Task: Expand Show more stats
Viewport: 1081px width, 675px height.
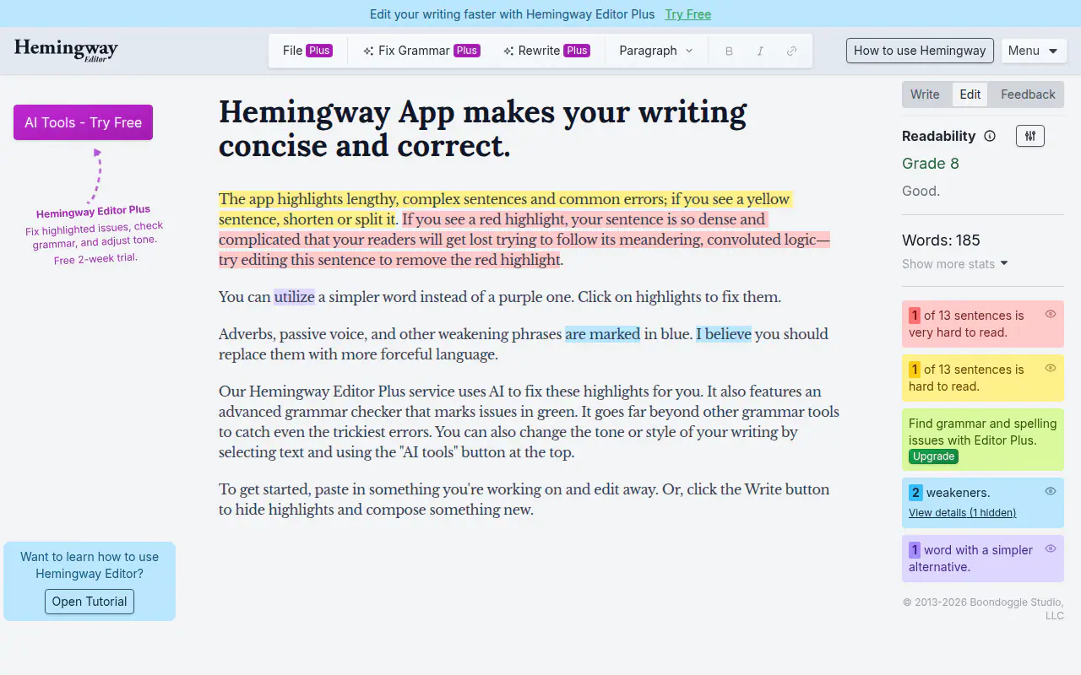Action: [x=955, y=264]
